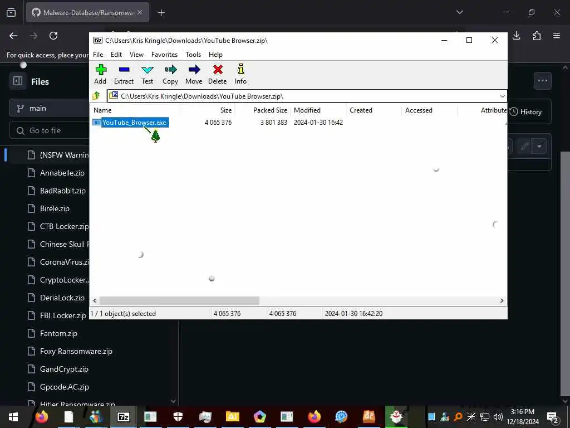570x428 pixels.
Task: Click the scroll right arrow in 7-Zip
Action: [x=502, y=300]
